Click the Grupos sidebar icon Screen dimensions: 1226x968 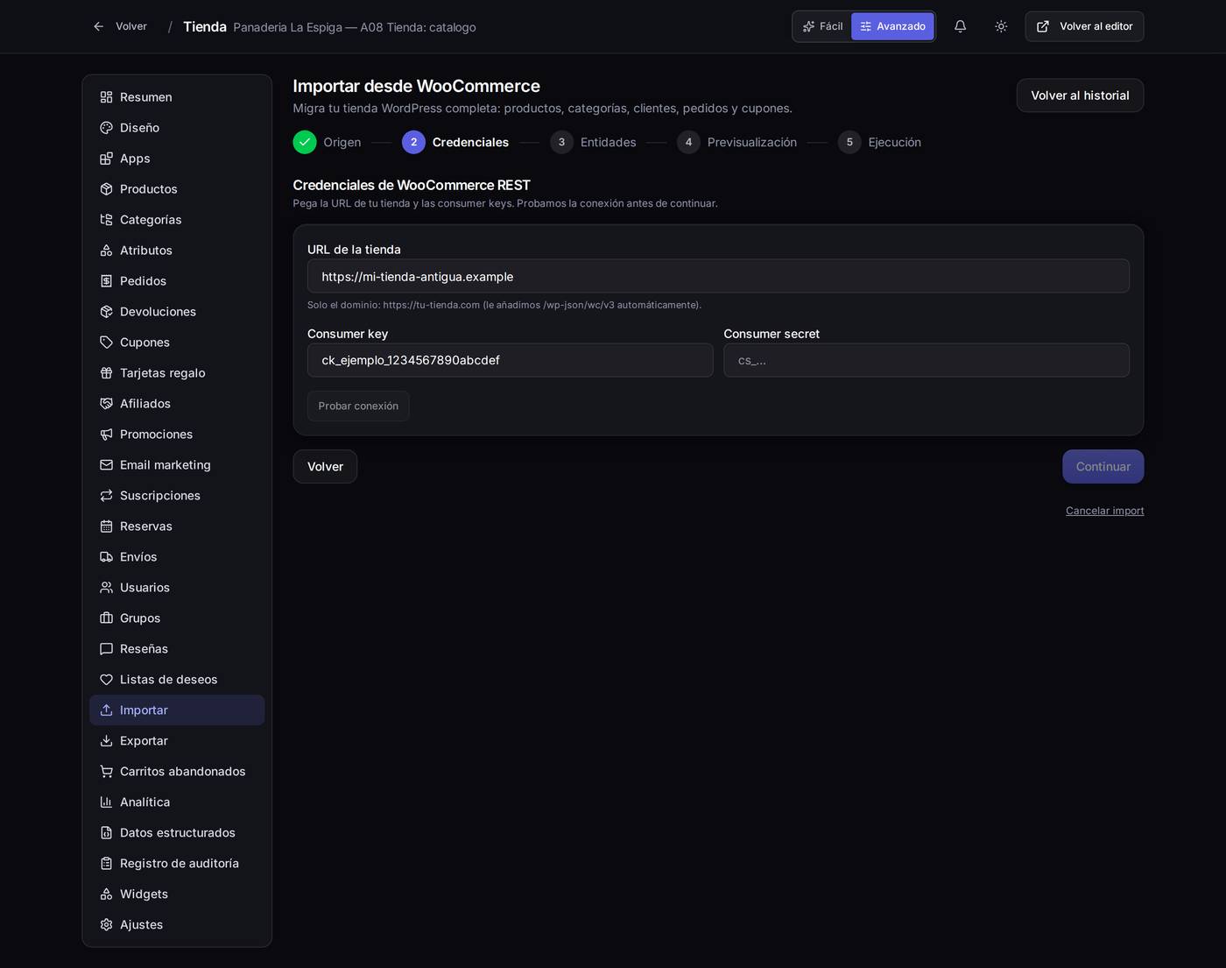[x=106, y=618]
